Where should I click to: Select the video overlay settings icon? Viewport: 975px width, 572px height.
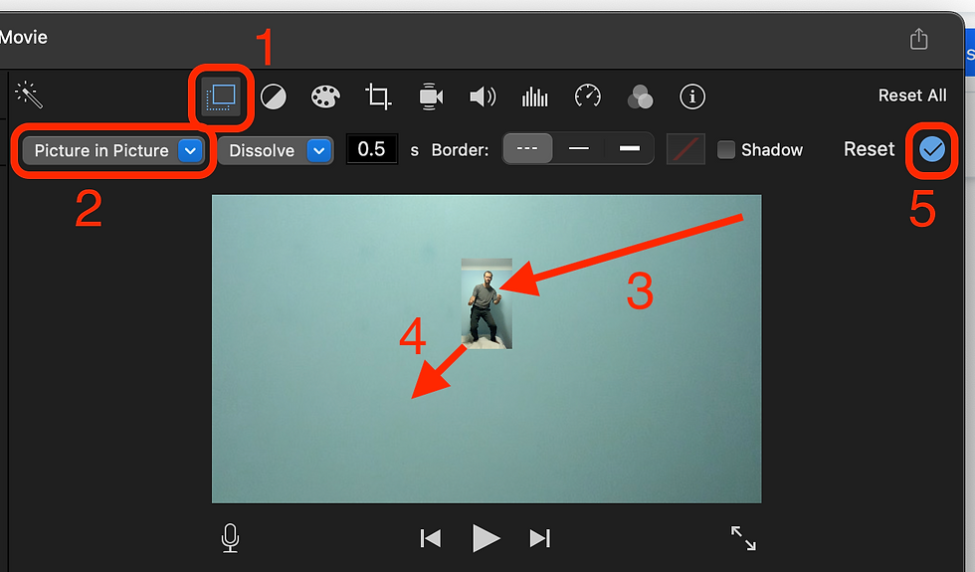click(x=221, y=97)
